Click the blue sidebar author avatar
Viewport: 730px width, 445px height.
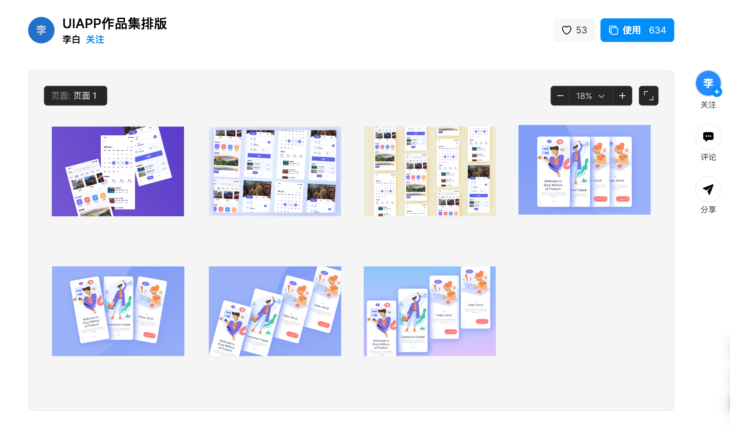pos(708,83)
